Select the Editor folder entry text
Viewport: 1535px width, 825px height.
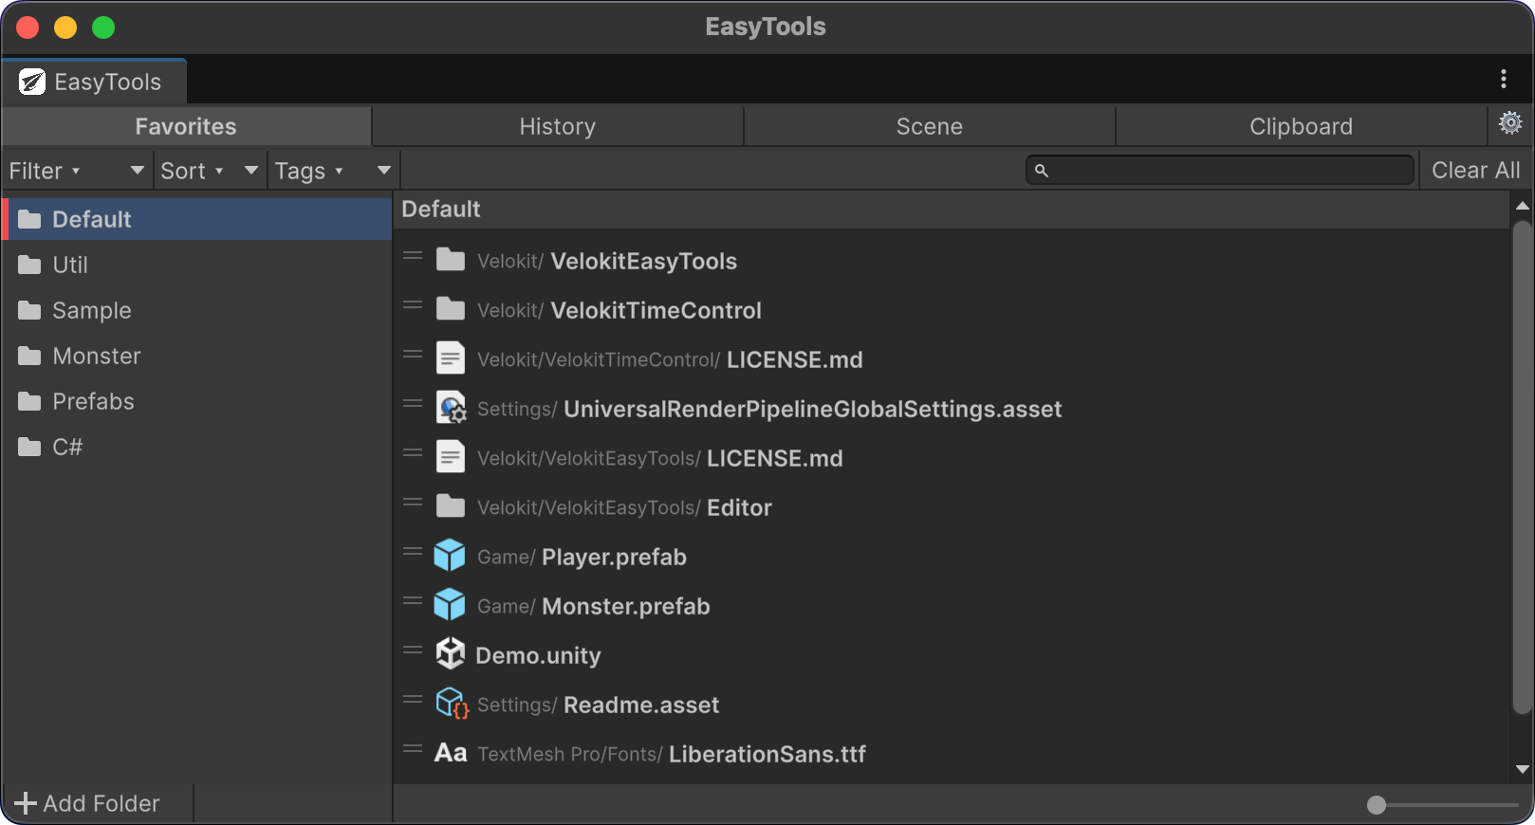click(x=739, y=507)
